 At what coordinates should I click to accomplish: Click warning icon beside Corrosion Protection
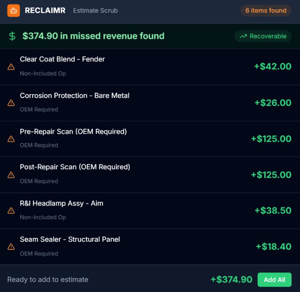point(11,103)
